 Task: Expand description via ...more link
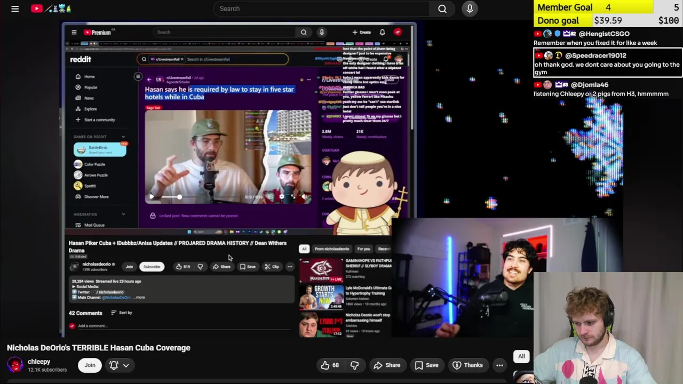pyautogui.click(x=139, y=298)
